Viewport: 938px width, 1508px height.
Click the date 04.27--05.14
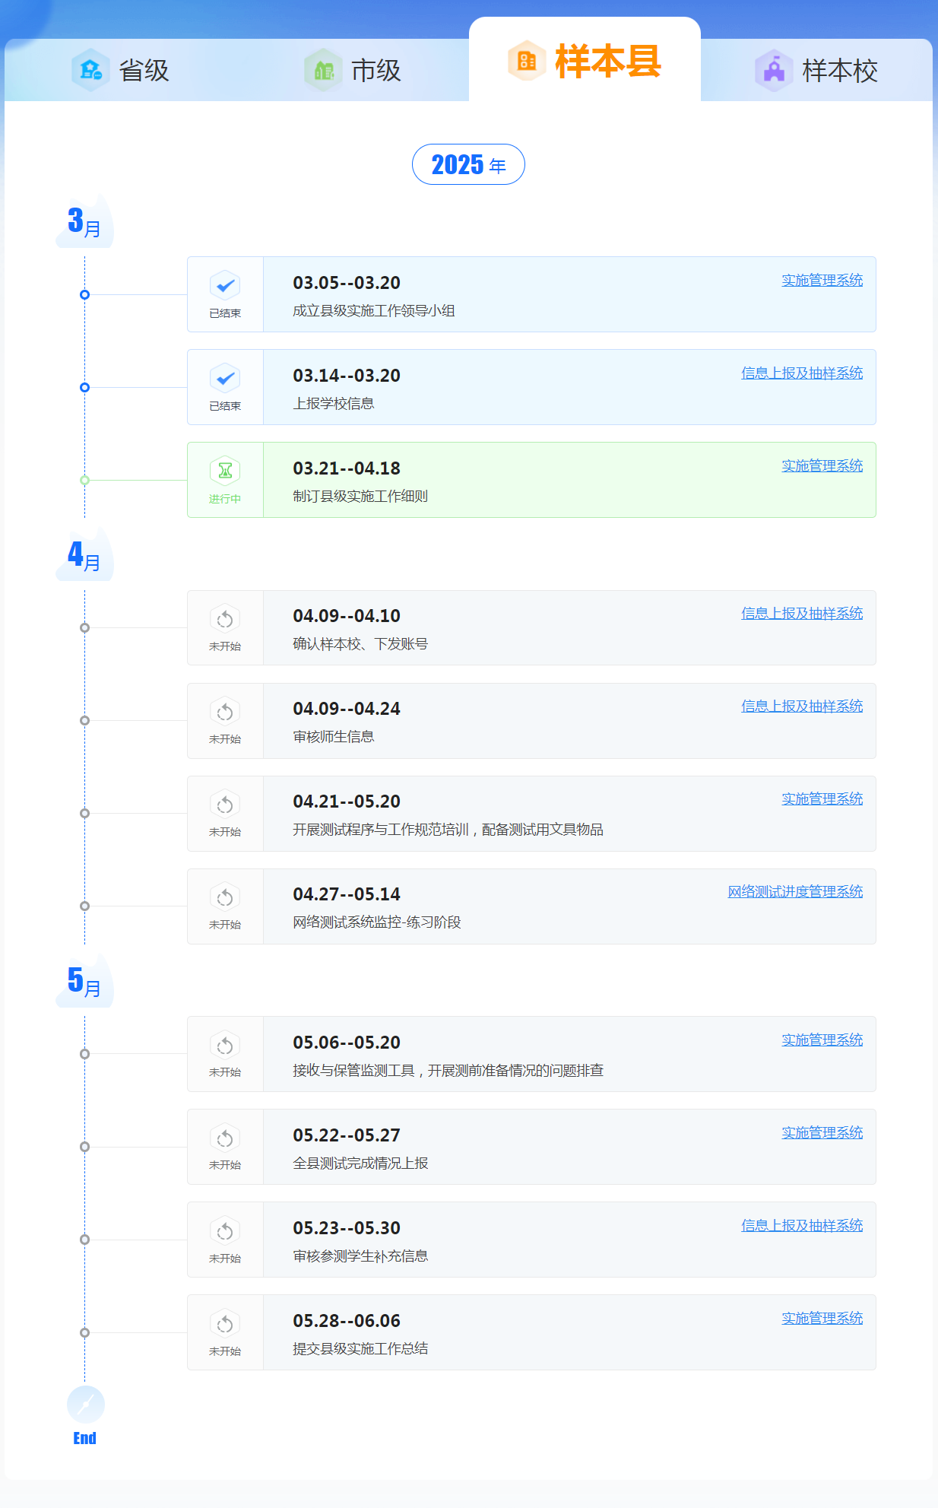pos(347,894)
